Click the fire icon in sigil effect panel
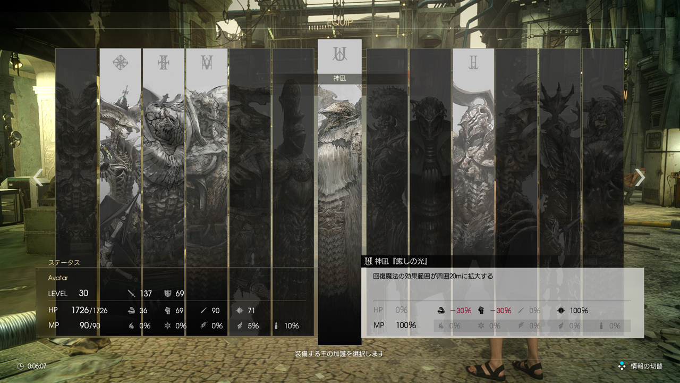 [440, 326]
